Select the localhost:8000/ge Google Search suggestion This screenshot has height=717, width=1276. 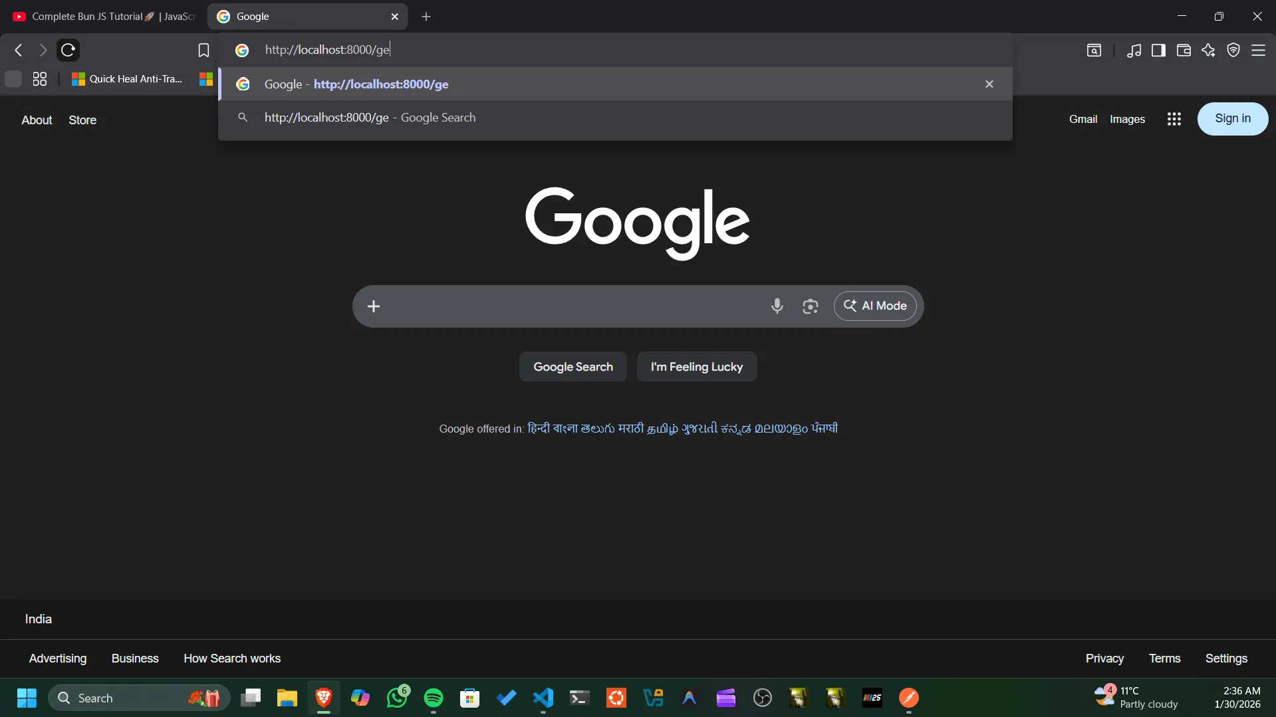[370, 118]
